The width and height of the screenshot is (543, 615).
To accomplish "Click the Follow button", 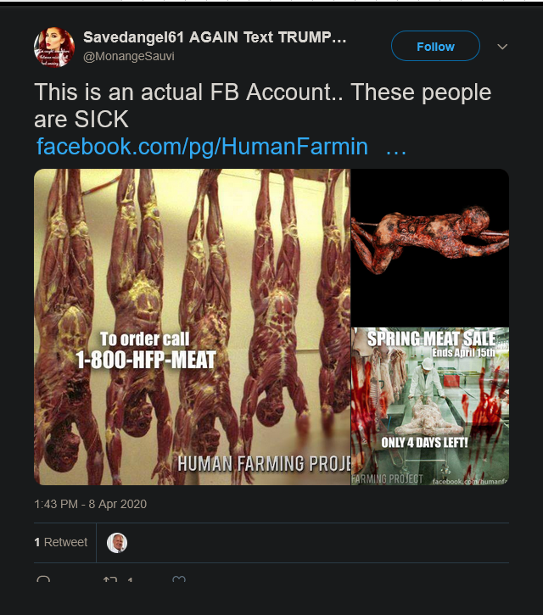I will [435, 47].
